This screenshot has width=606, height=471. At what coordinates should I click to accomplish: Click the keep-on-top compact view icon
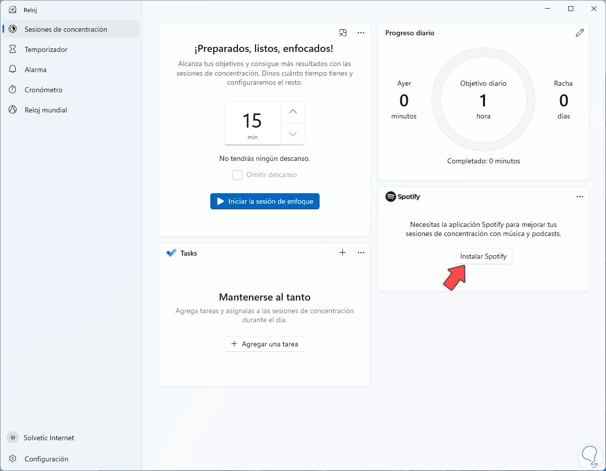coord(343,33)
